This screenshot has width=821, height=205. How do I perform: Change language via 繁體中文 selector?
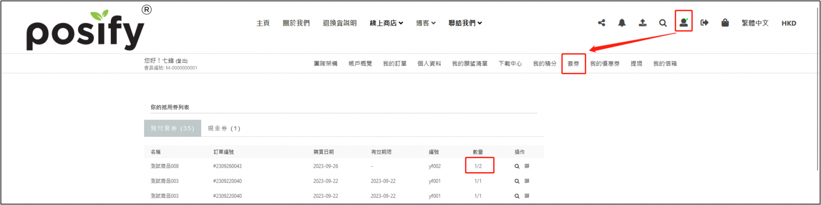755,23
